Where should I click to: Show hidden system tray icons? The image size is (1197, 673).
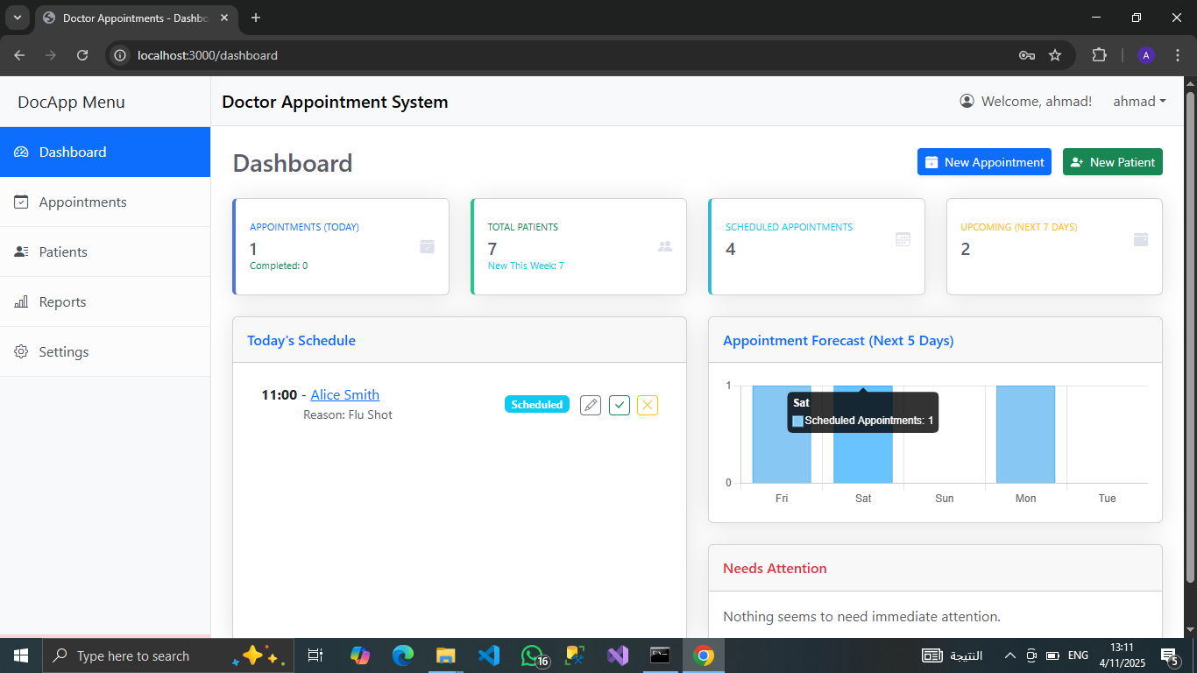1010,655
